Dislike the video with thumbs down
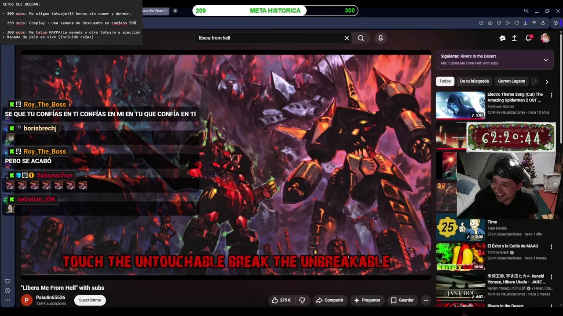The width and height of the screenshot is (563, 316). 302,300
